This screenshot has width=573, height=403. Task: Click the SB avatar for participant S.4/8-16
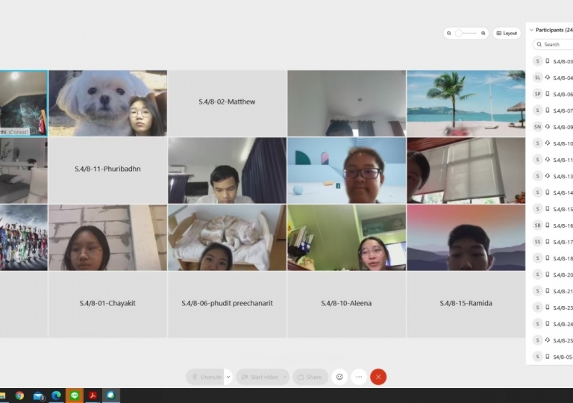[x=537, y=225]
